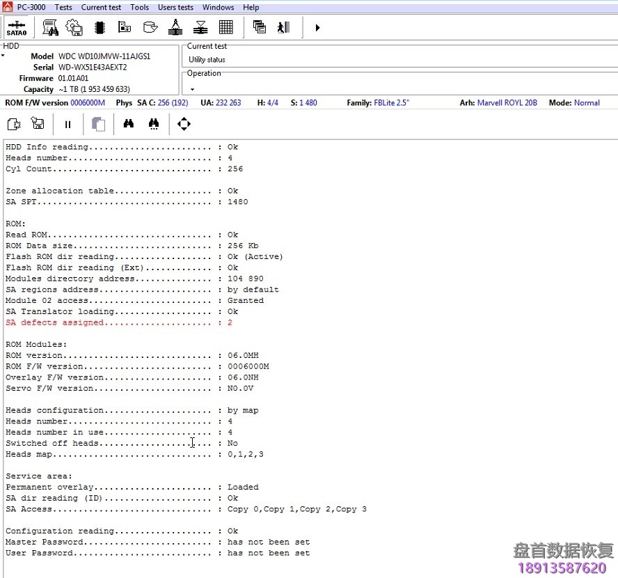618x578 pixels.
Task: Select the SATA0 port icon
Action: pyautogui.click(x=16, y=27)
